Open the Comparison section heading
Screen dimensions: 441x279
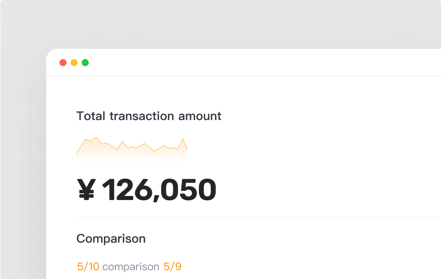point(111,239)
